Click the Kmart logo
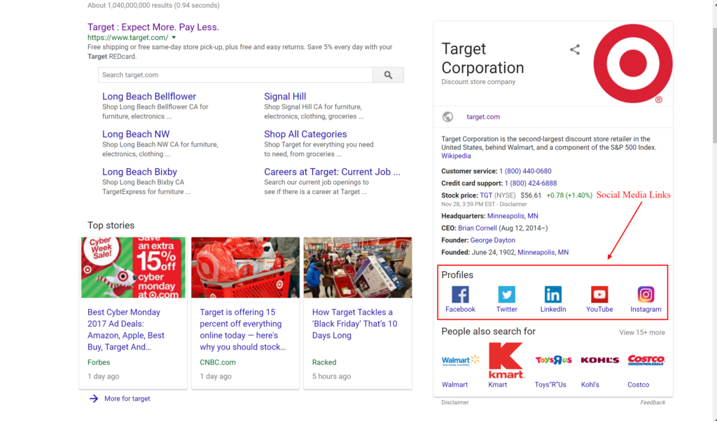Viewport: 717px width, 421px height. [506, 360]
